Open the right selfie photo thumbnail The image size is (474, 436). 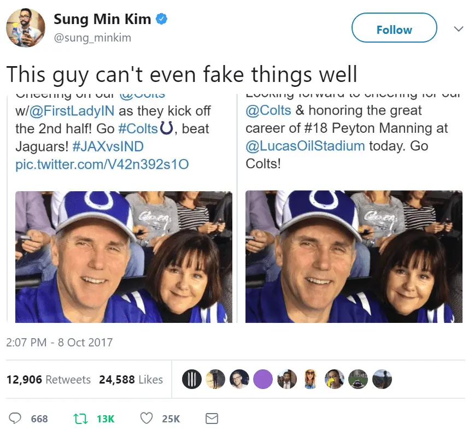point(354,256)
